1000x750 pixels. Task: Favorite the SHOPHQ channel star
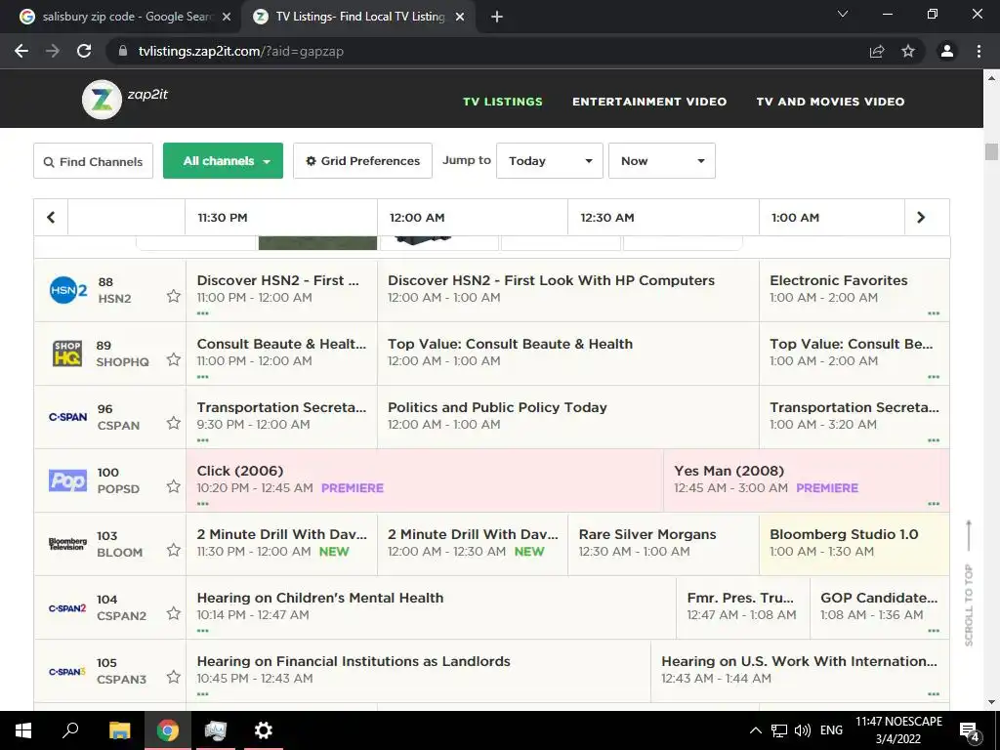(174, 359)
